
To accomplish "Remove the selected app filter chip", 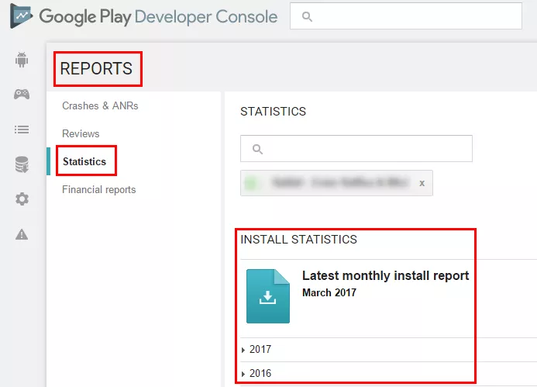I will (x=422, y=183).
